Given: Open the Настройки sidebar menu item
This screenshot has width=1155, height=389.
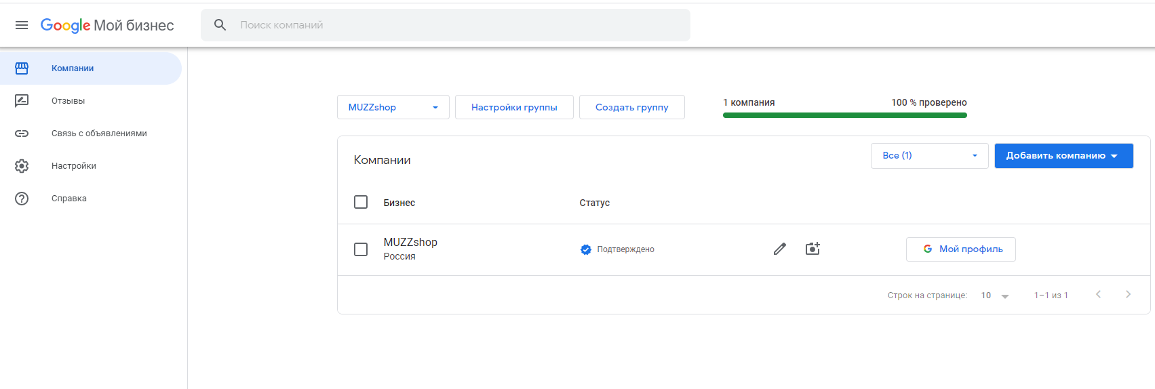Looking at the screenshot, I should click(x=74, y=166).
